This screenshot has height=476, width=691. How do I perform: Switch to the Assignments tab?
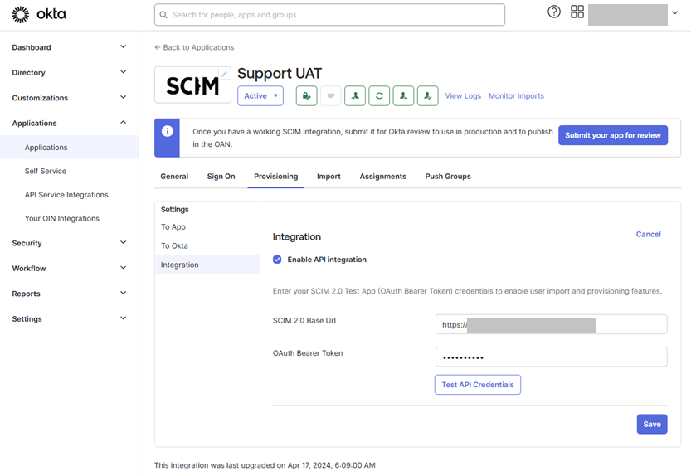382,177
